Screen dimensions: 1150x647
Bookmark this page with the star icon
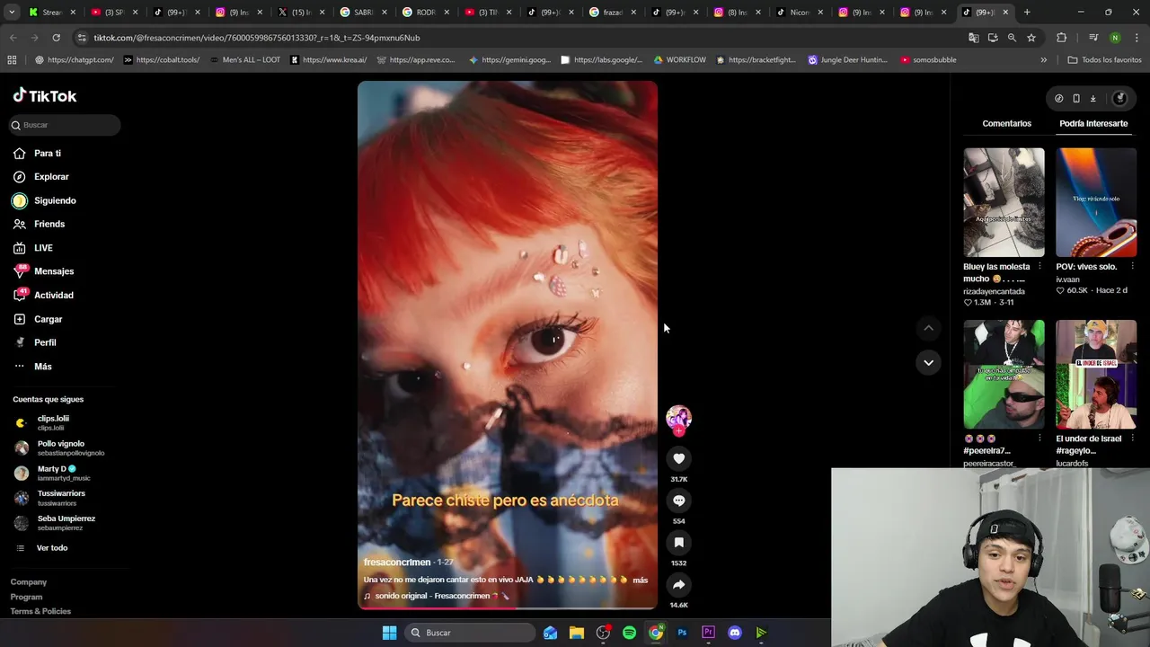pyautogui.click(x=1031, y=38)
